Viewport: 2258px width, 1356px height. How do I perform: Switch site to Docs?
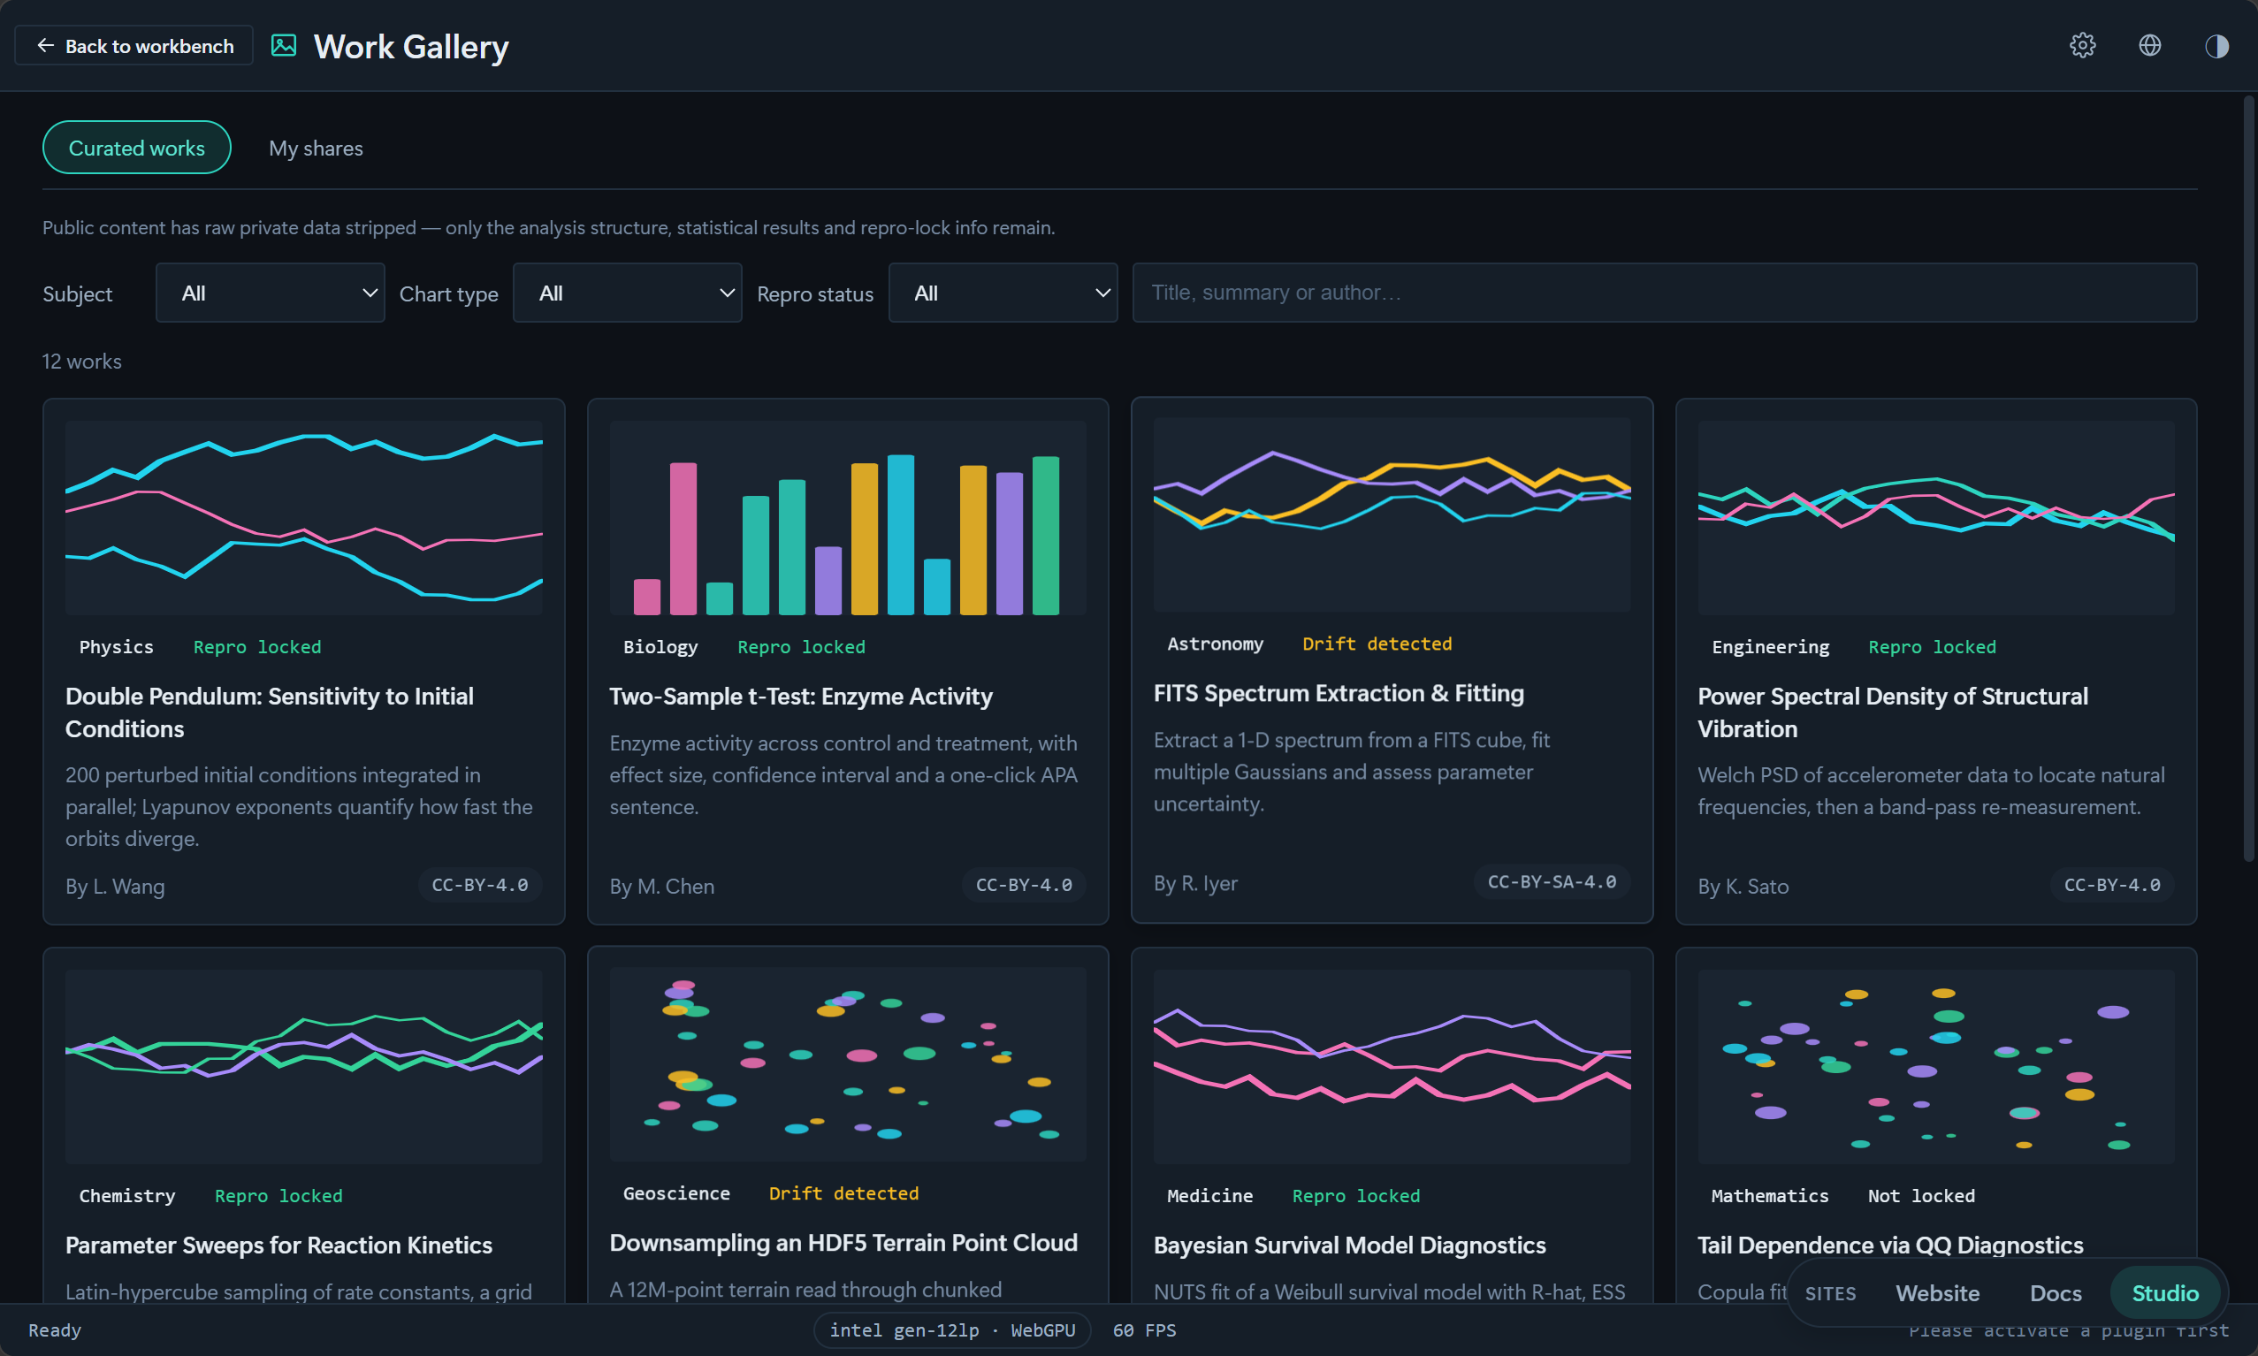[x=2056, y=1293]
